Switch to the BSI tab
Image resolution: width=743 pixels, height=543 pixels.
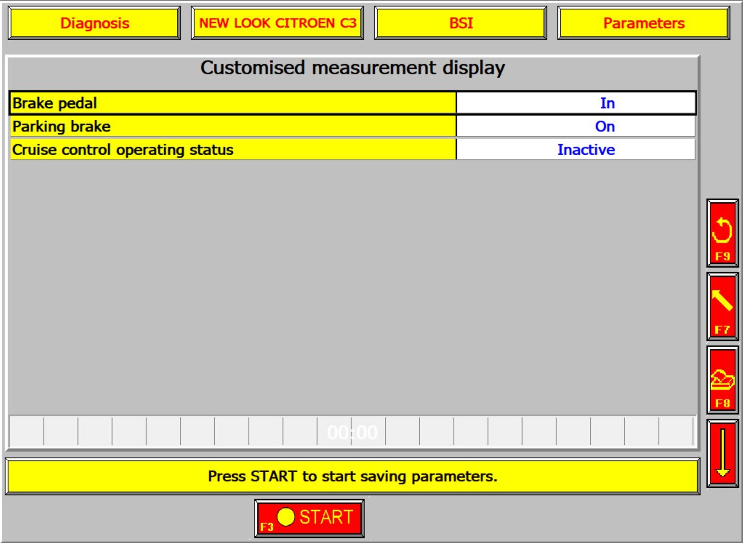(460, 23)
